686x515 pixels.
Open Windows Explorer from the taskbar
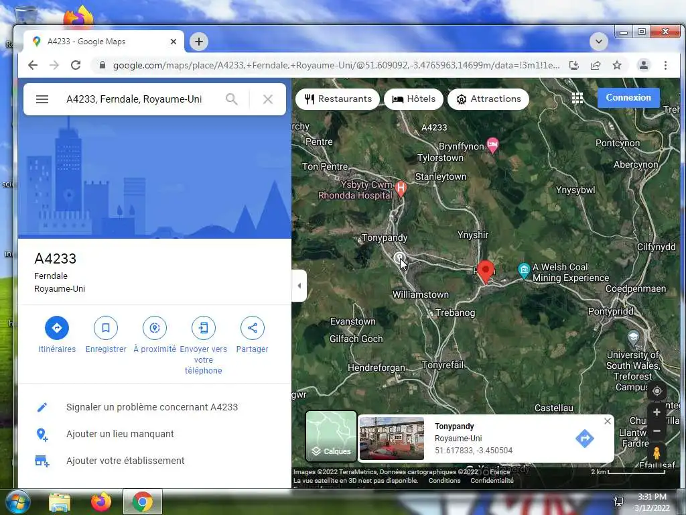(x=60, y=502)
